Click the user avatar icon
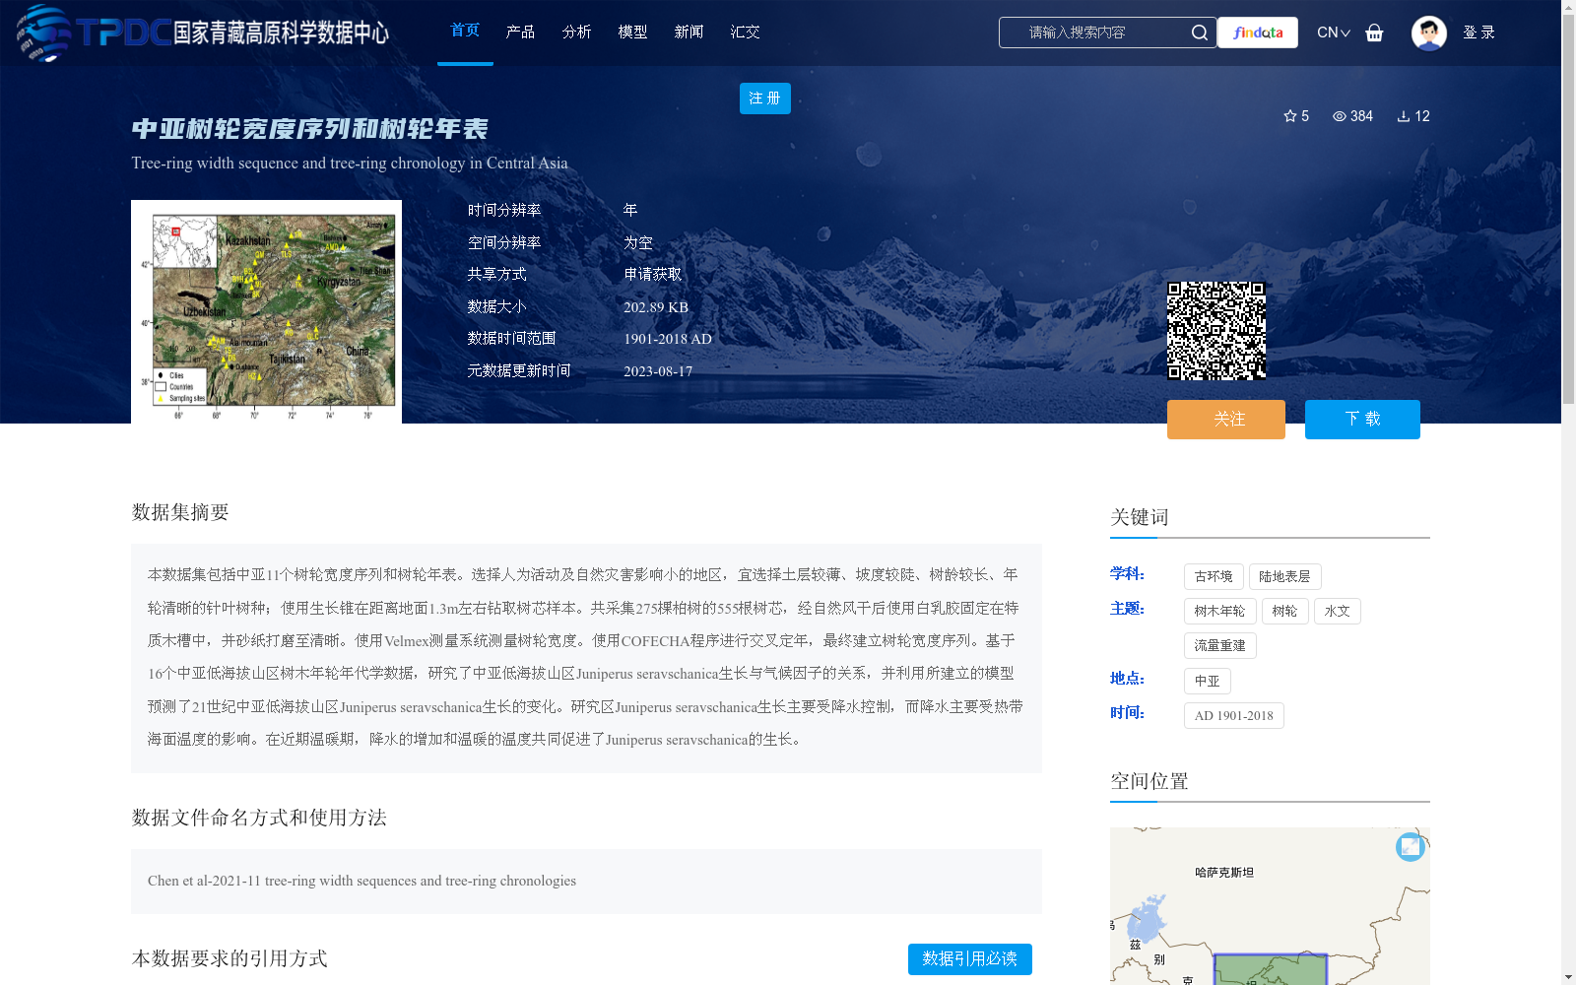1576x985 pixels. point(1428,33)
